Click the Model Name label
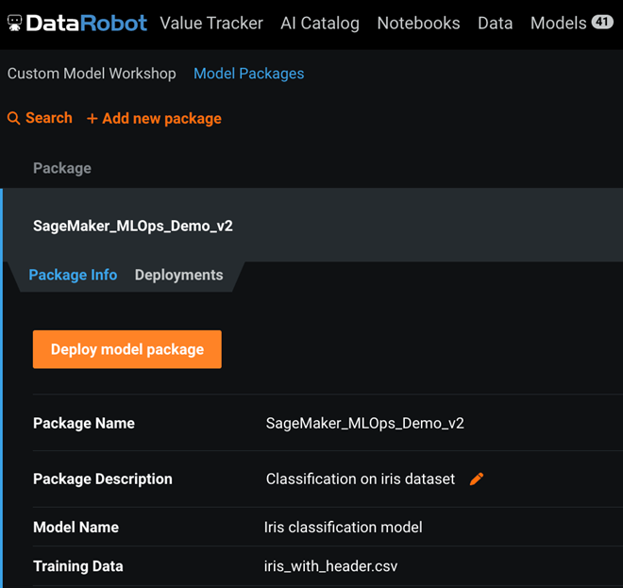 pos(76,528)
